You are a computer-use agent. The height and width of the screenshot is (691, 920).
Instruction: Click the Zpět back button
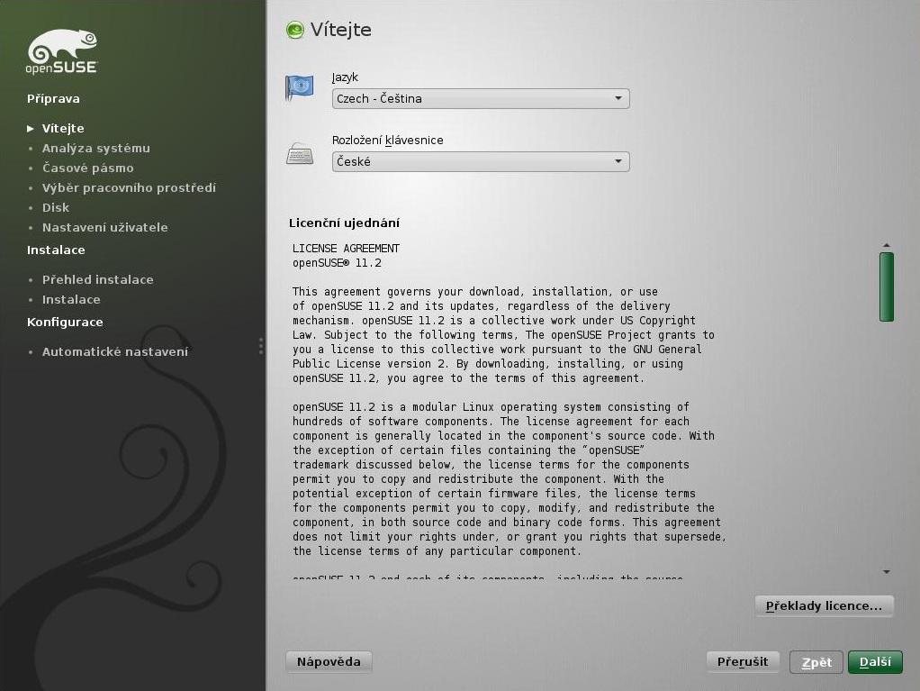(x=816, y=662)
